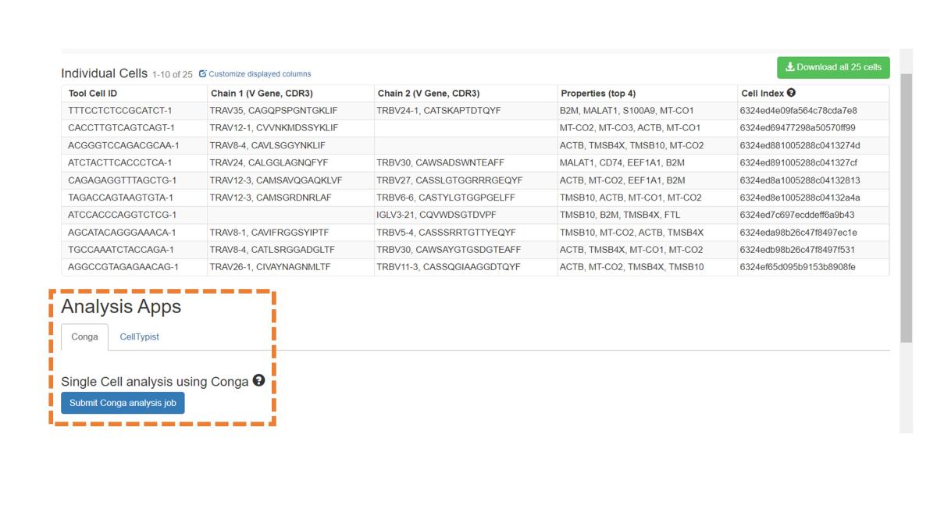Screen dimensions: 937x527
Task: Switch to the CellTypist tab
Action: tap(139, 336)
